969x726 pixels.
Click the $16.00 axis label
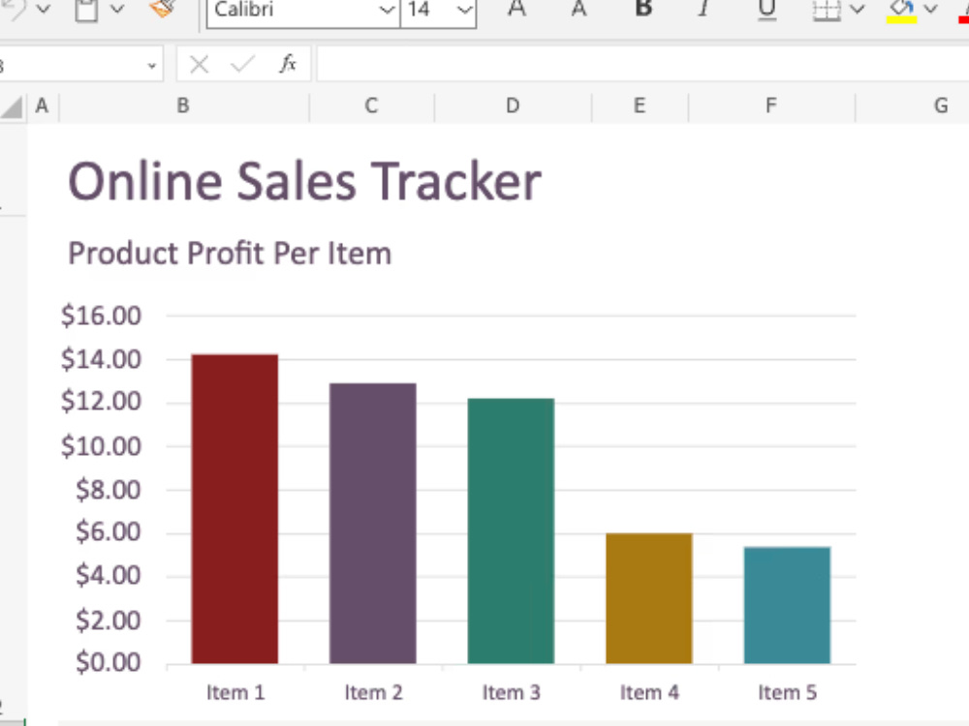102,316
